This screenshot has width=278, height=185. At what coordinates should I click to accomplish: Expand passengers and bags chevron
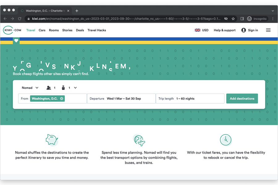coord(75,88)
